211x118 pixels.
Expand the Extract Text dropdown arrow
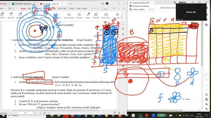coord(110,18)
